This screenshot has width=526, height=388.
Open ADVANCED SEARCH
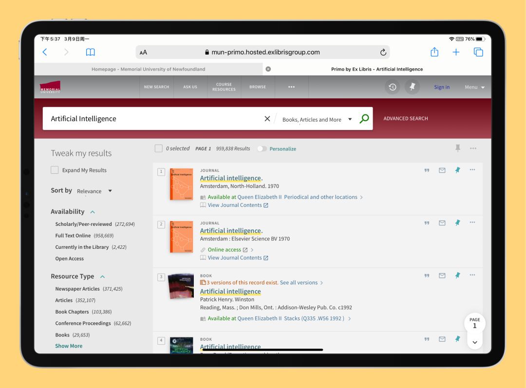pos(406,118)
